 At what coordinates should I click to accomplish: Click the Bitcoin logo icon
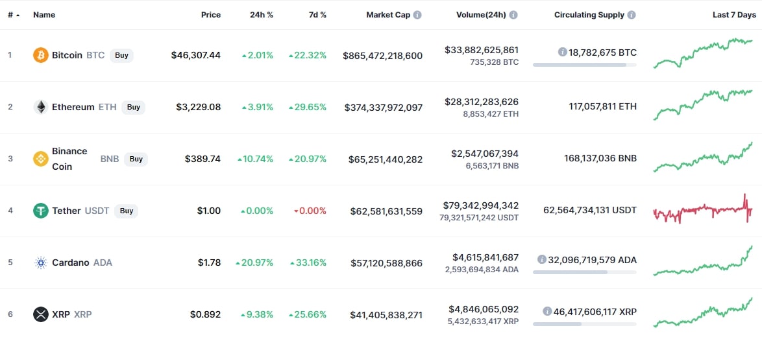pyautogui.click(x=41, y=55)
